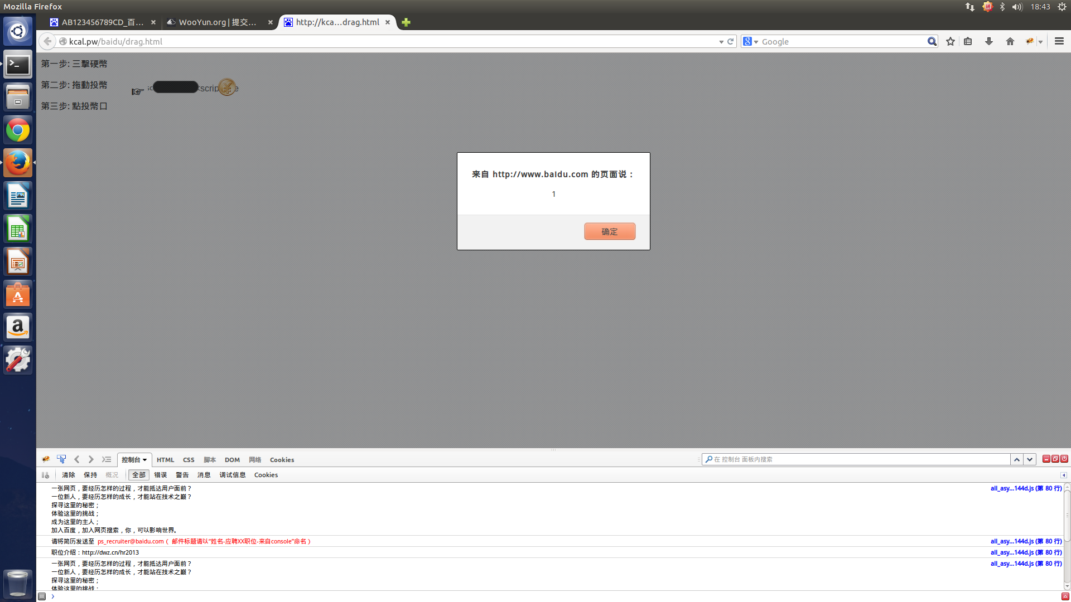Open the downloads arrow icon

tap(989, 41)
